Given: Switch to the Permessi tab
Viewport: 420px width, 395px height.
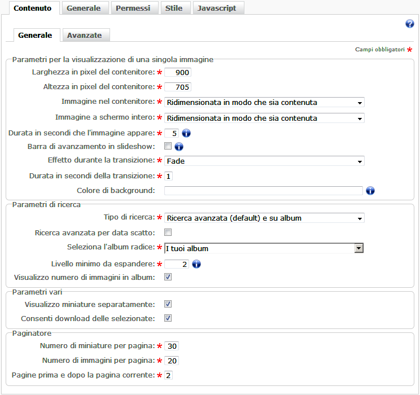Looking at the screenshot, I should click(x=134, y=8).
